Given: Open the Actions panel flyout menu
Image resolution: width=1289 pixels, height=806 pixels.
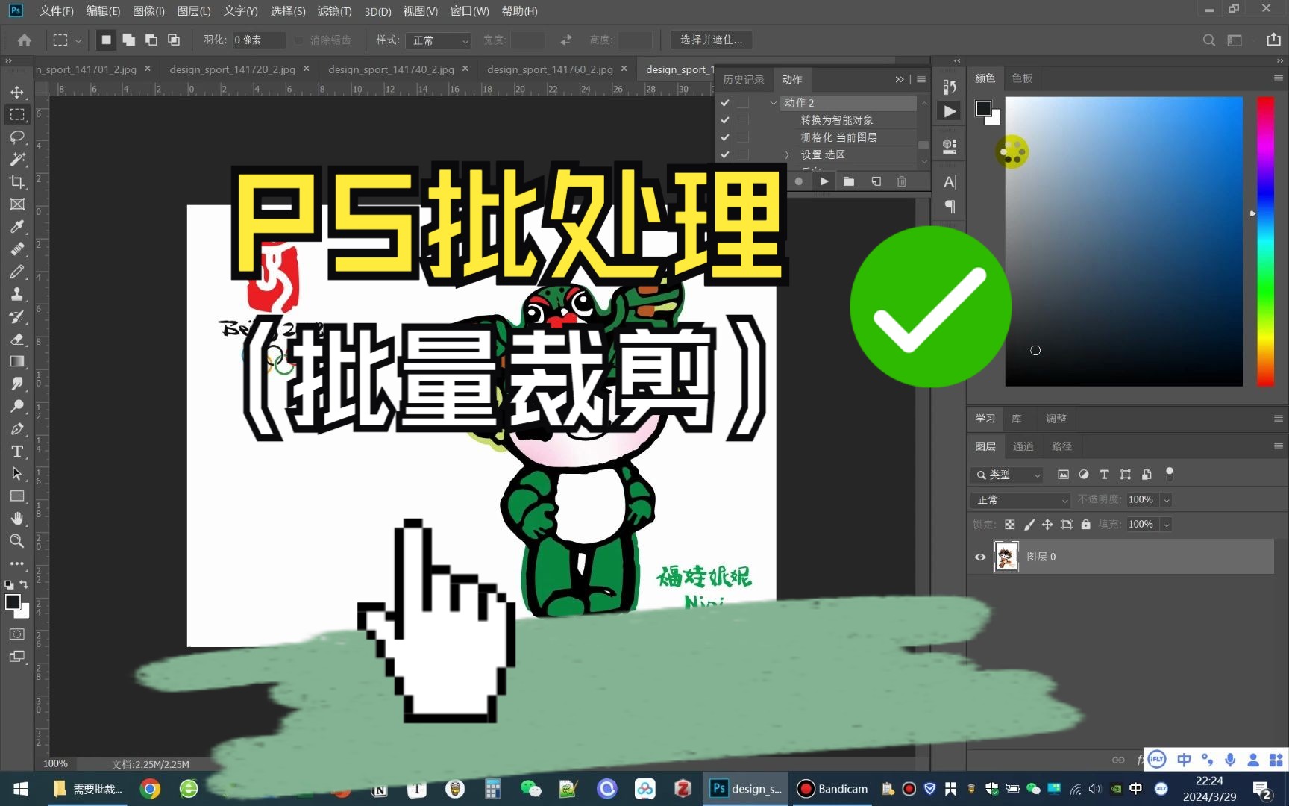Looking at the screenshot, I should (921, 79).
